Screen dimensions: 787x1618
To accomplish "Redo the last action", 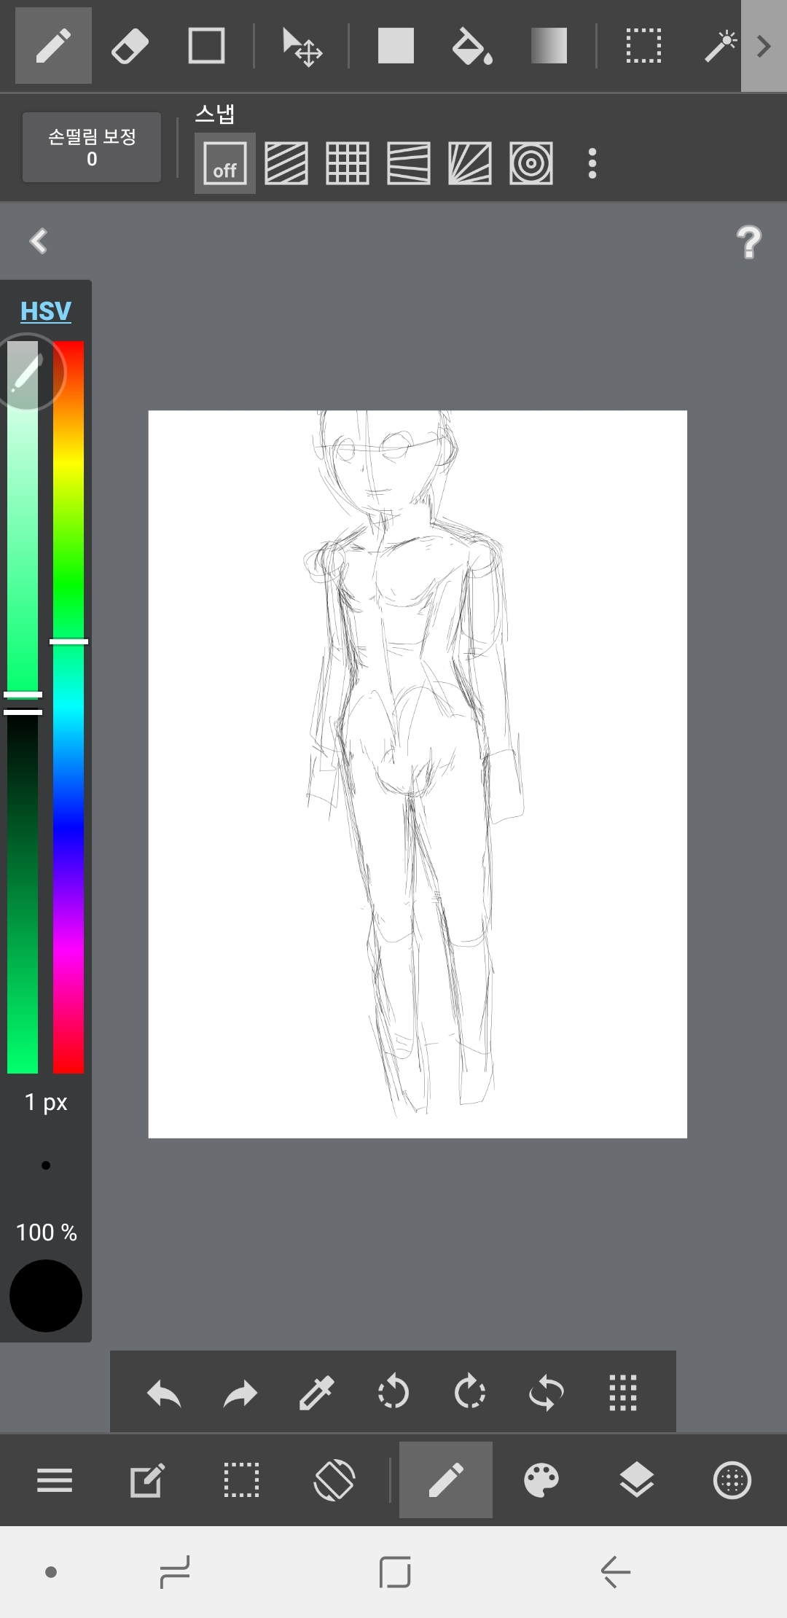I will pos(240,1394).
